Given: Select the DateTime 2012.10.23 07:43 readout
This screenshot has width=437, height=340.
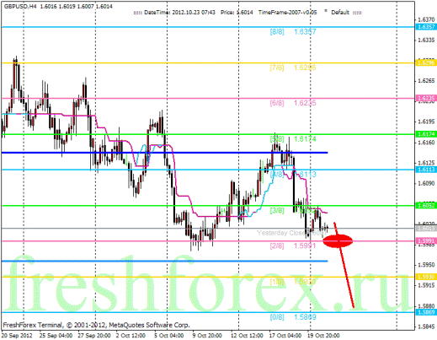Looking at the screenshot, I should point(179,13).
